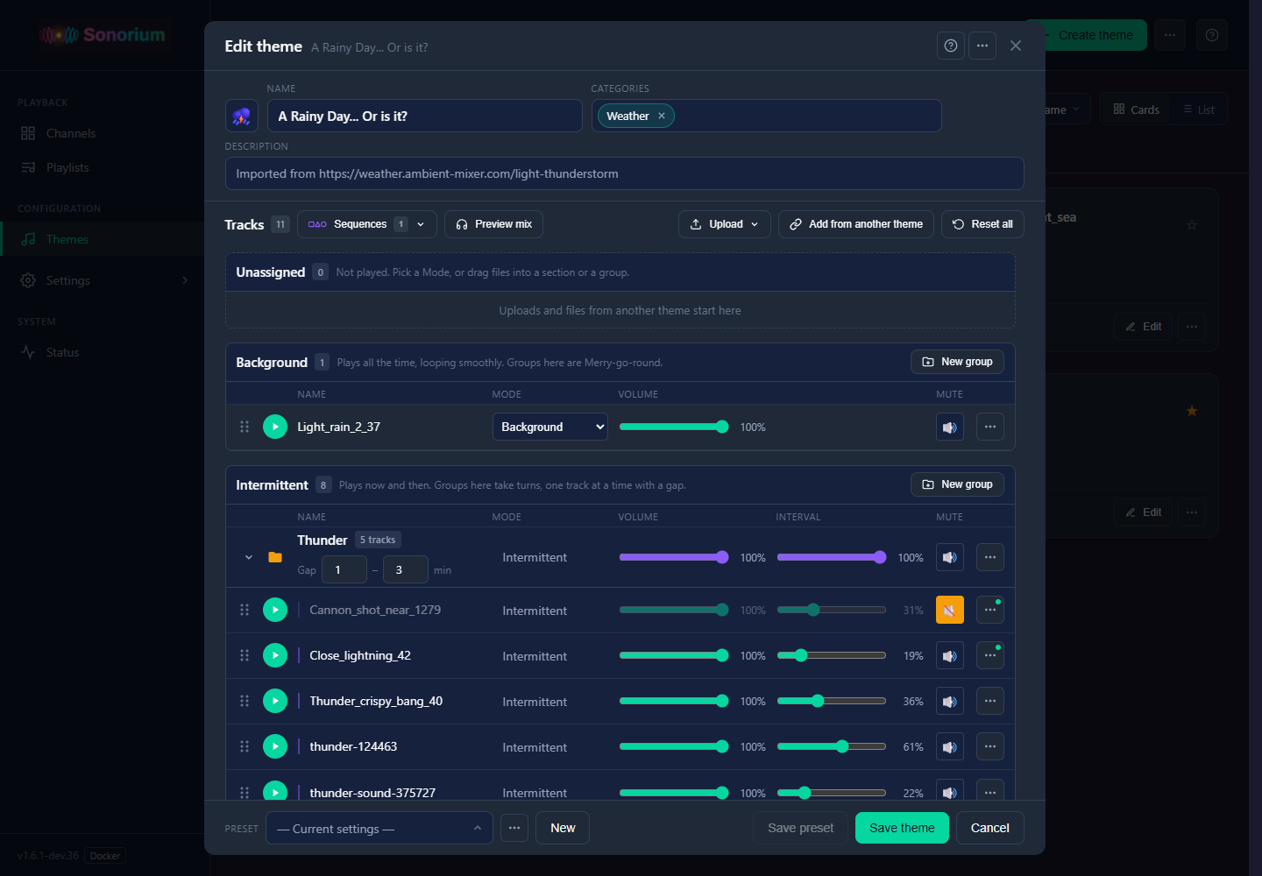The width and height of the screenshot is (1262, 876).
Task: Unmute the Cannon_shot_near_1279 track
Action: tap(950, 610)
